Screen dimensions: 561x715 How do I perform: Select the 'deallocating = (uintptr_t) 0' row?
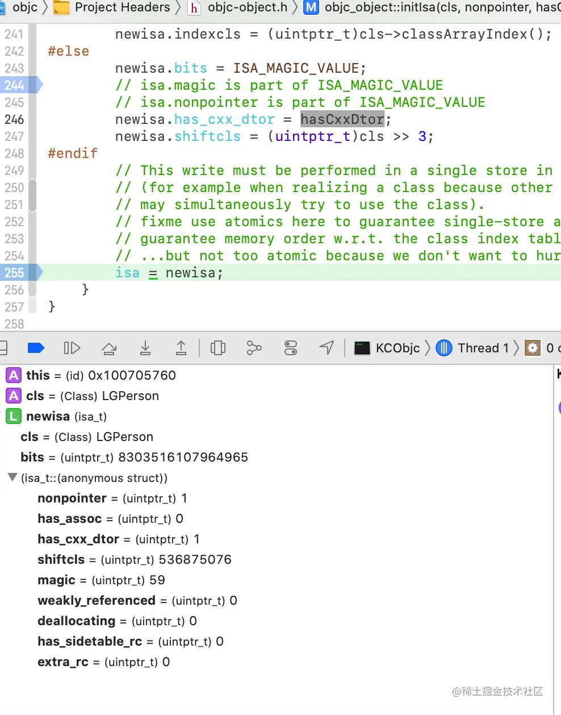tap(277, 621)
